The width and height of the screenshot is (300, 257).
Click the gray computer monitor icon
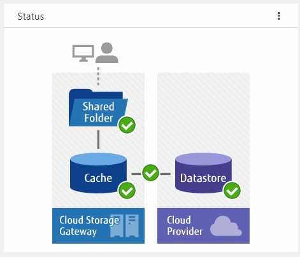click(x=83, y=53)
